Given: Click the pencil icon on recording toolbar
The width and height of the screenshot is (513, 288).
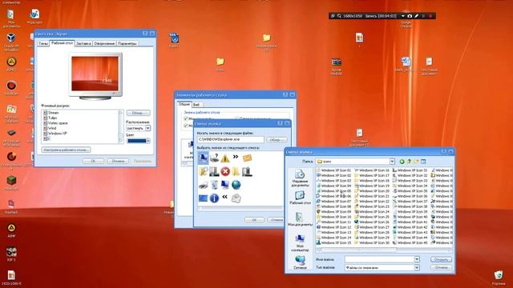Looking at the screenshot, I should pos(417,16).
